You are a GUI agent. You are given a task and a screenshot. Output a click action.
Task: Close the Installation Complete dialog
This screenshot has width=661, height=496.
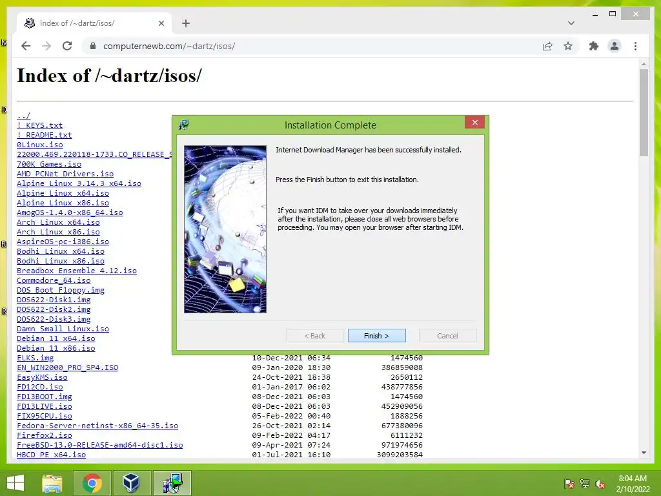474,122
